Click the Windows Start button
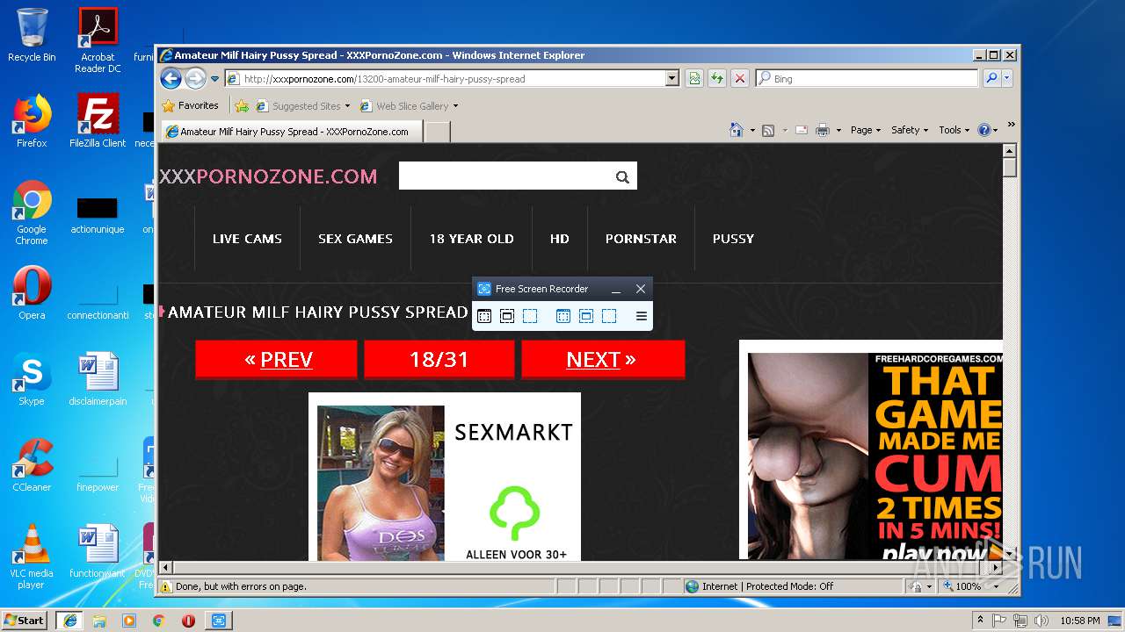The height and width of the screenshot is (632, 1125). [x=25, y=620]
